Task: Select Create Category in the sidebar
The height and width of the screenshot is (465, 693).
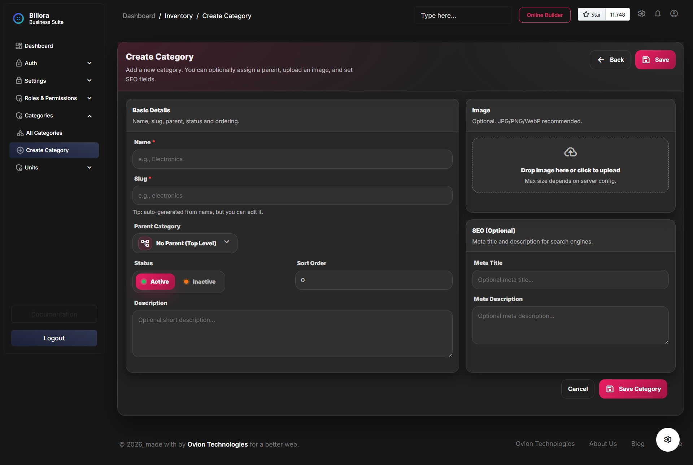Action: (47, 150)
